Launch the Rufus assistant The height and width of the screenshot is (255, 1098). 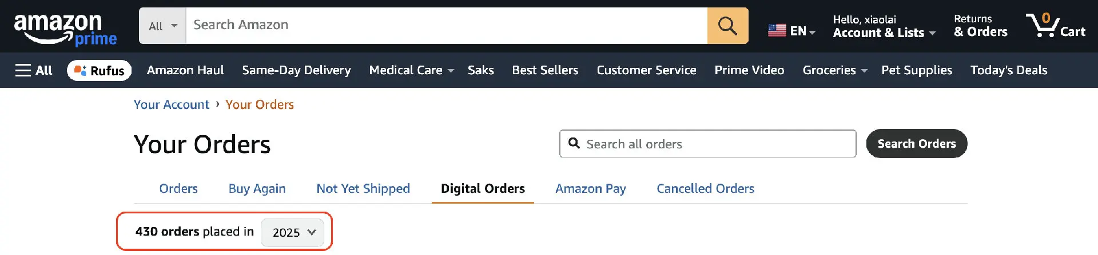click(100, 70)
